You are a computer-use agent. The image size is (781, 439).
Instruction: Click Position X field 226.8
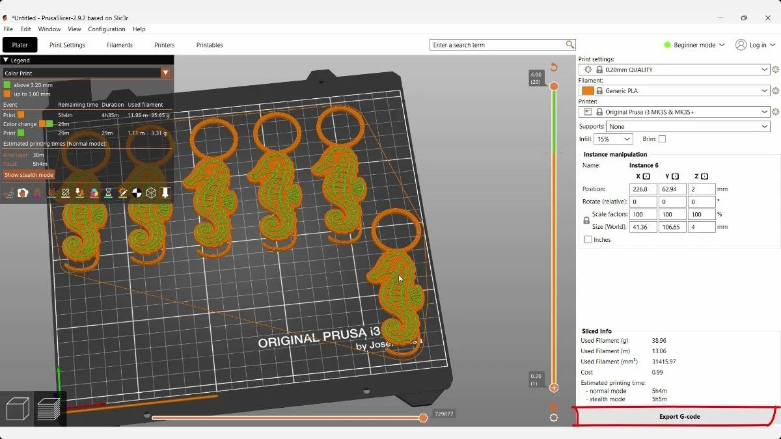pyautogui.click(x=643, y=189)
